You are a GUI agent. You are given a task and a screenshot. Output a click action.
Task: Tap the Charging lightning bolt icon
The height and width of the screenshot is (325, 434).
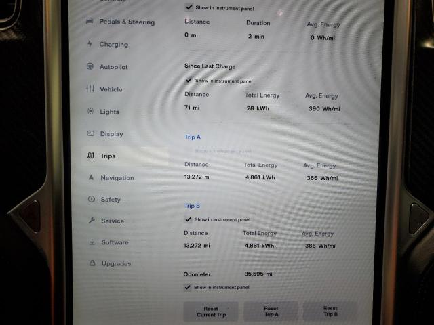coord(90,44)
